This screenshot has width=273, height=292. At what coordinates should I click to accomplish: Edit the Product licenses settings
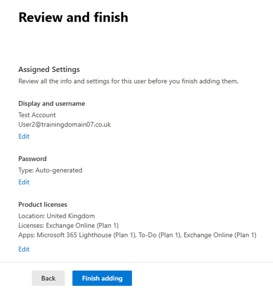[24, 249]
